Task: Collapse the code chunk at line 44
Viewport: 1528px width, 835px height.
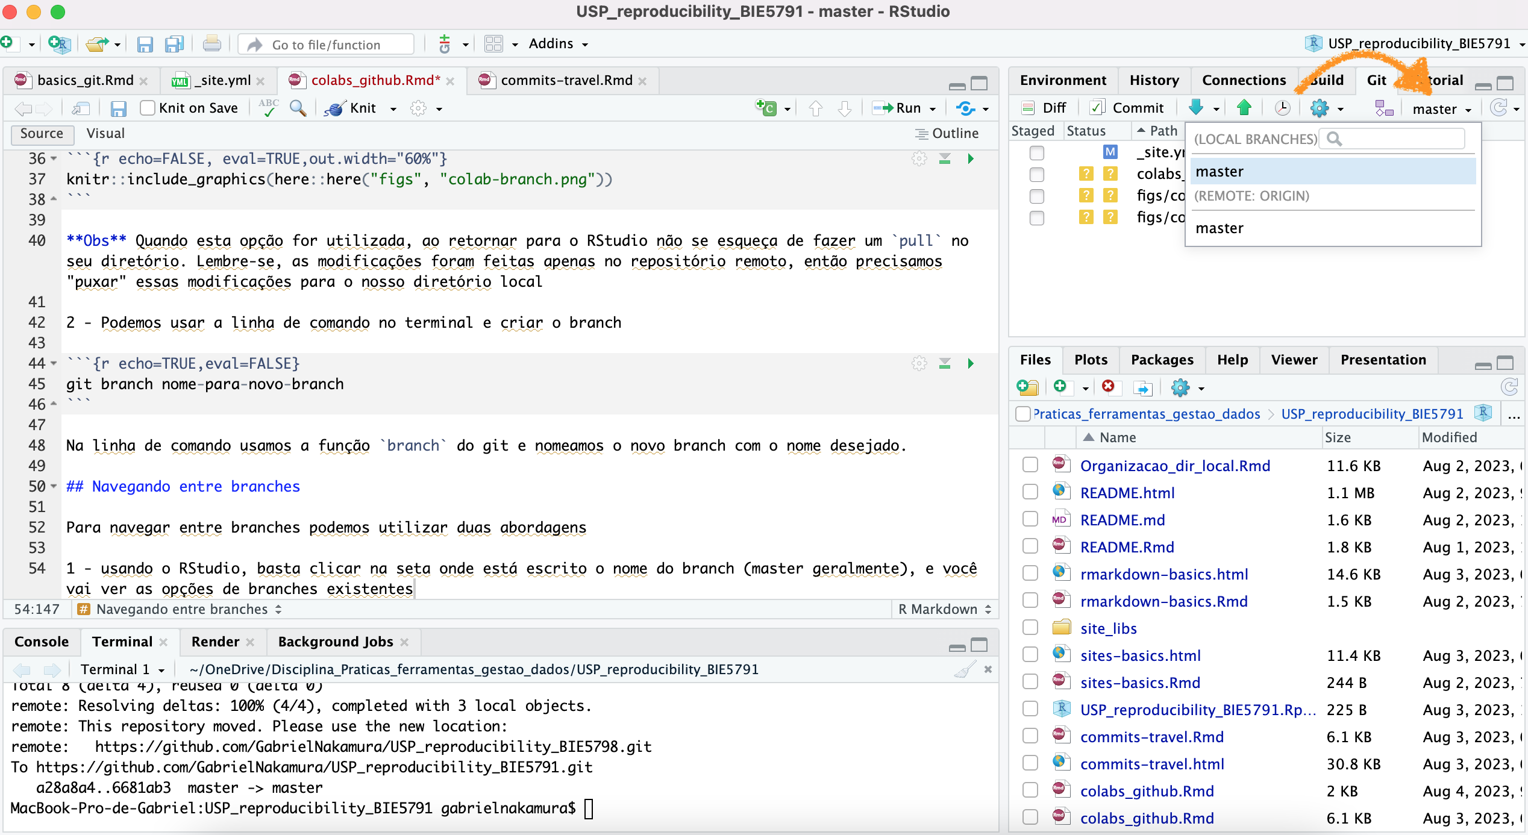Action: (x=54, y=364)
